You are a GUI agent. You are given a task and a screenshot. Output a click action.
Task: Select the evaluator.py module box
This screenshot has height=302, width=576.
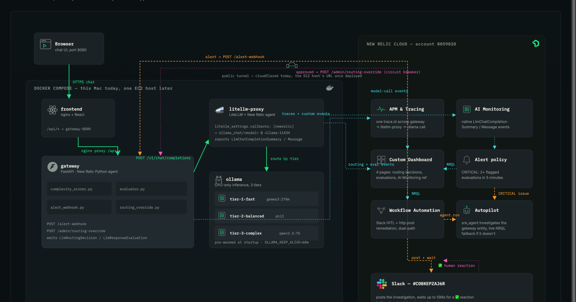(150, 189)
